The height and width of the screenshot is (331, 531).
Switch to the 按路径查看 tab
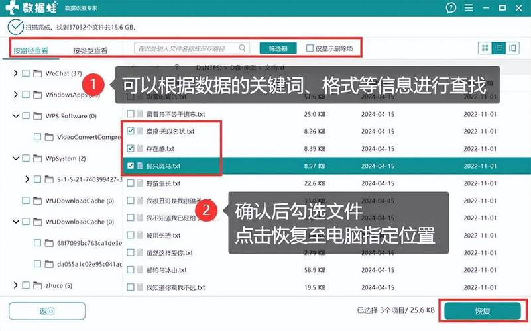(x=30, y=50)
